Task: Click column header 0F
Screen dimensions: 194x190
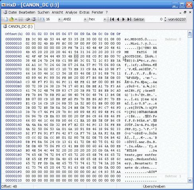Action: pyautogui.click(x=118, y=34)
